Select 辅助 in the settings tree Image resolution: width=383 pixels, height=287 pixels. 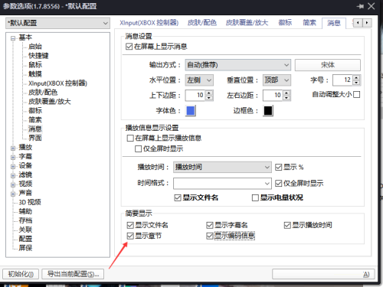[x=25, y=211]
